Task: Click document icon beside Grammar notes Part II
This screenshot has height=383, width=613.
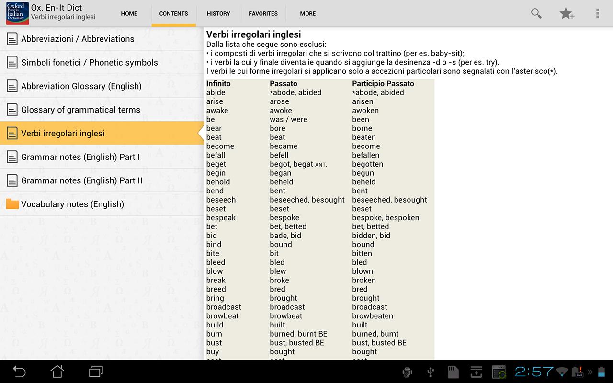Action: (x=12, y=180)
